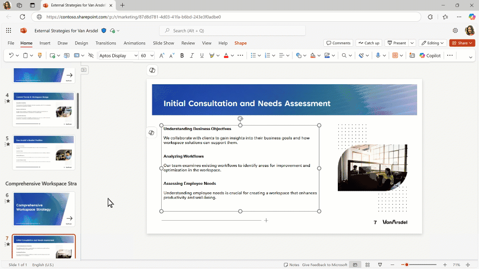Switch to Slide Sorter view
Image resolution: width=479 pixels, height=269 pixels.
click(368, 265)
